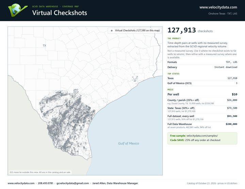245x189 pixels.
Task: Click the Formats row value 'TXT, LAS'
Action: click(x=231, y=62)
